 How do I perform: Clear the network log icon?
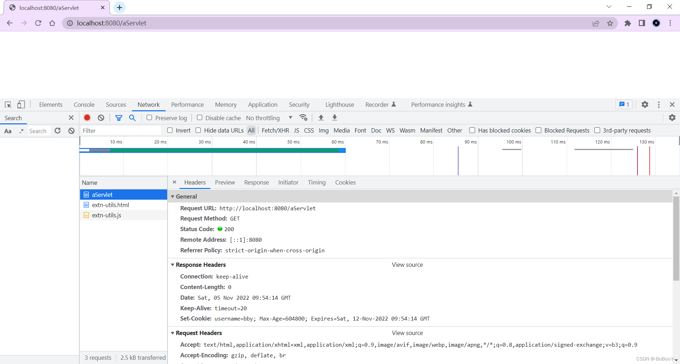tap(101, 118)
